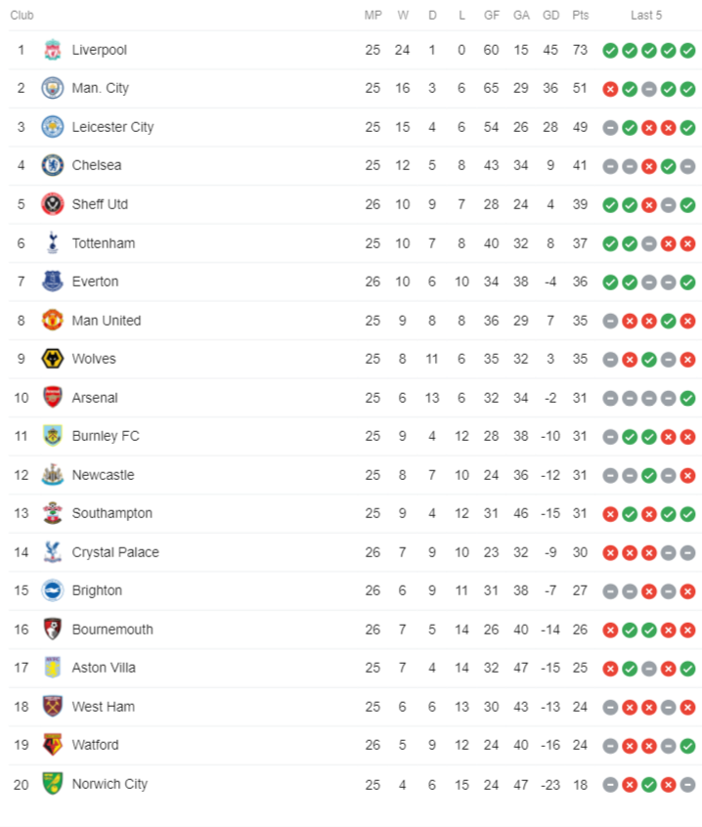The height and width of the screenshot is (827, 702).
Task: Select the GD column header
Action: coord(550,16)
